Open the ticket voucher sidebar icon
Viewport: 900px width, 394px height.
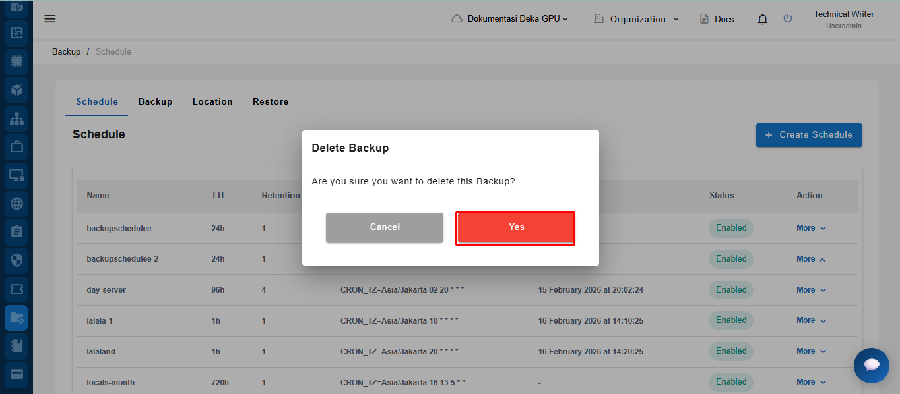(16, 289)
